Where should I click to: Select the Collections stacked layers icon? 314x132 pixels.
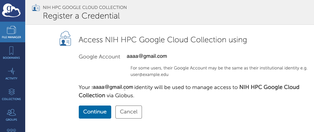click(11, 92)
